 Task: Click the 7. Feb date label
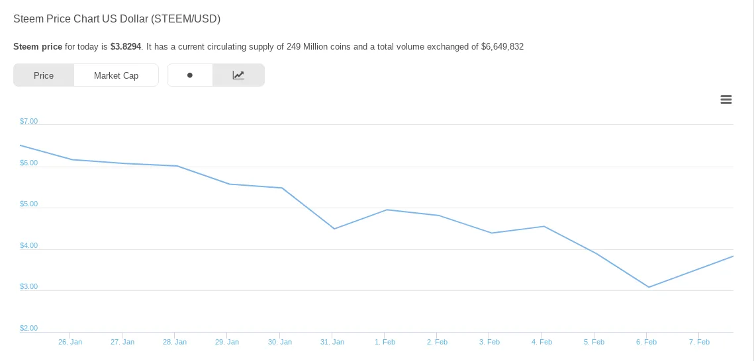tap(699, 342)
